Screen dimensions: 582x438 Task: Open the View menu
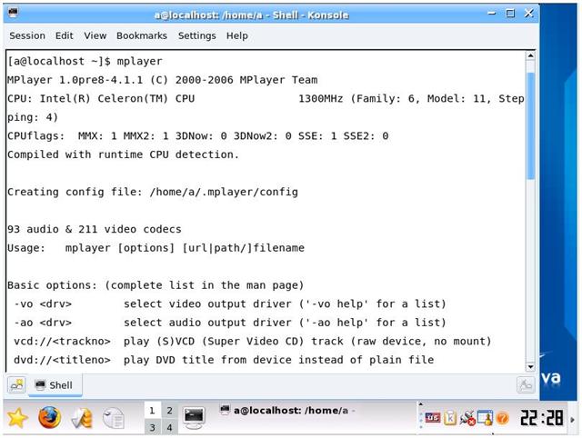[x=95, y=35]
